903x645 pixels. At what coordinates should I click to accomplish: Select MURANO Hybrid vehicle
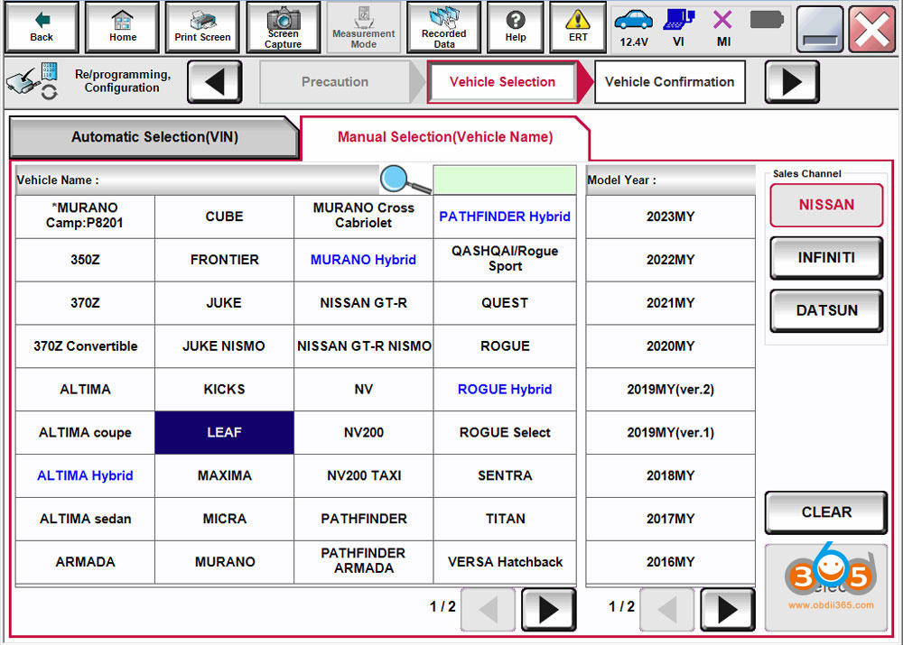click(363, 260)
